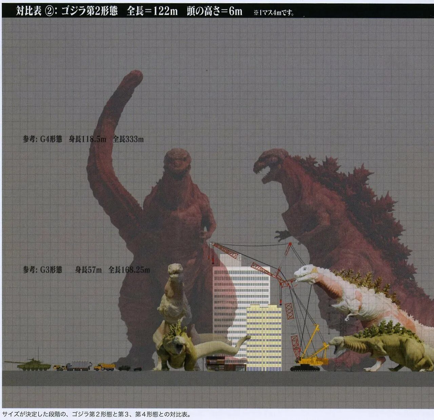This screenshot has height=420, width=434.
Task: Click the 参考: G3形態 label
Action: (x=43, y=270)
